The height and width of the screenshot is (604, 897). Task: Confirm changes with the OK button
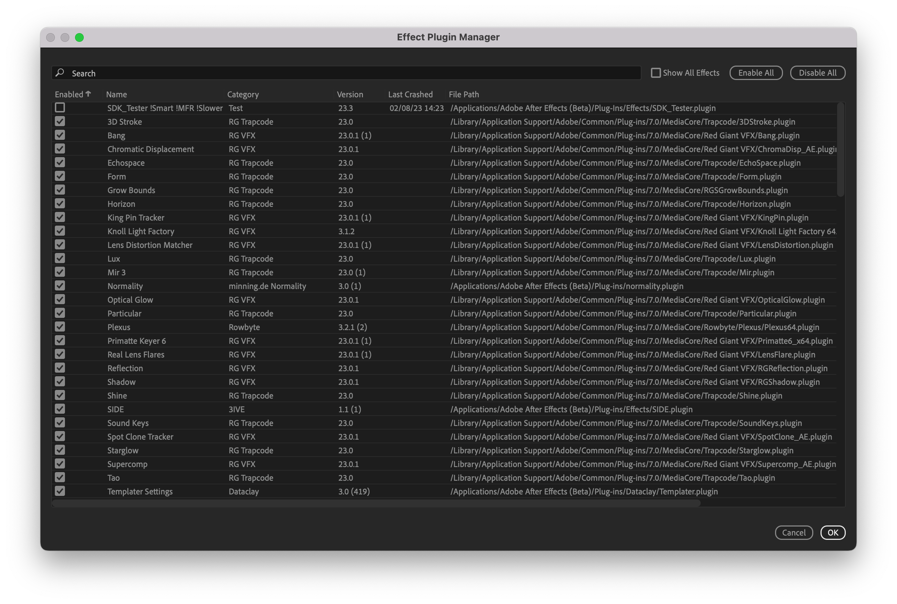(x=833, y=533)
